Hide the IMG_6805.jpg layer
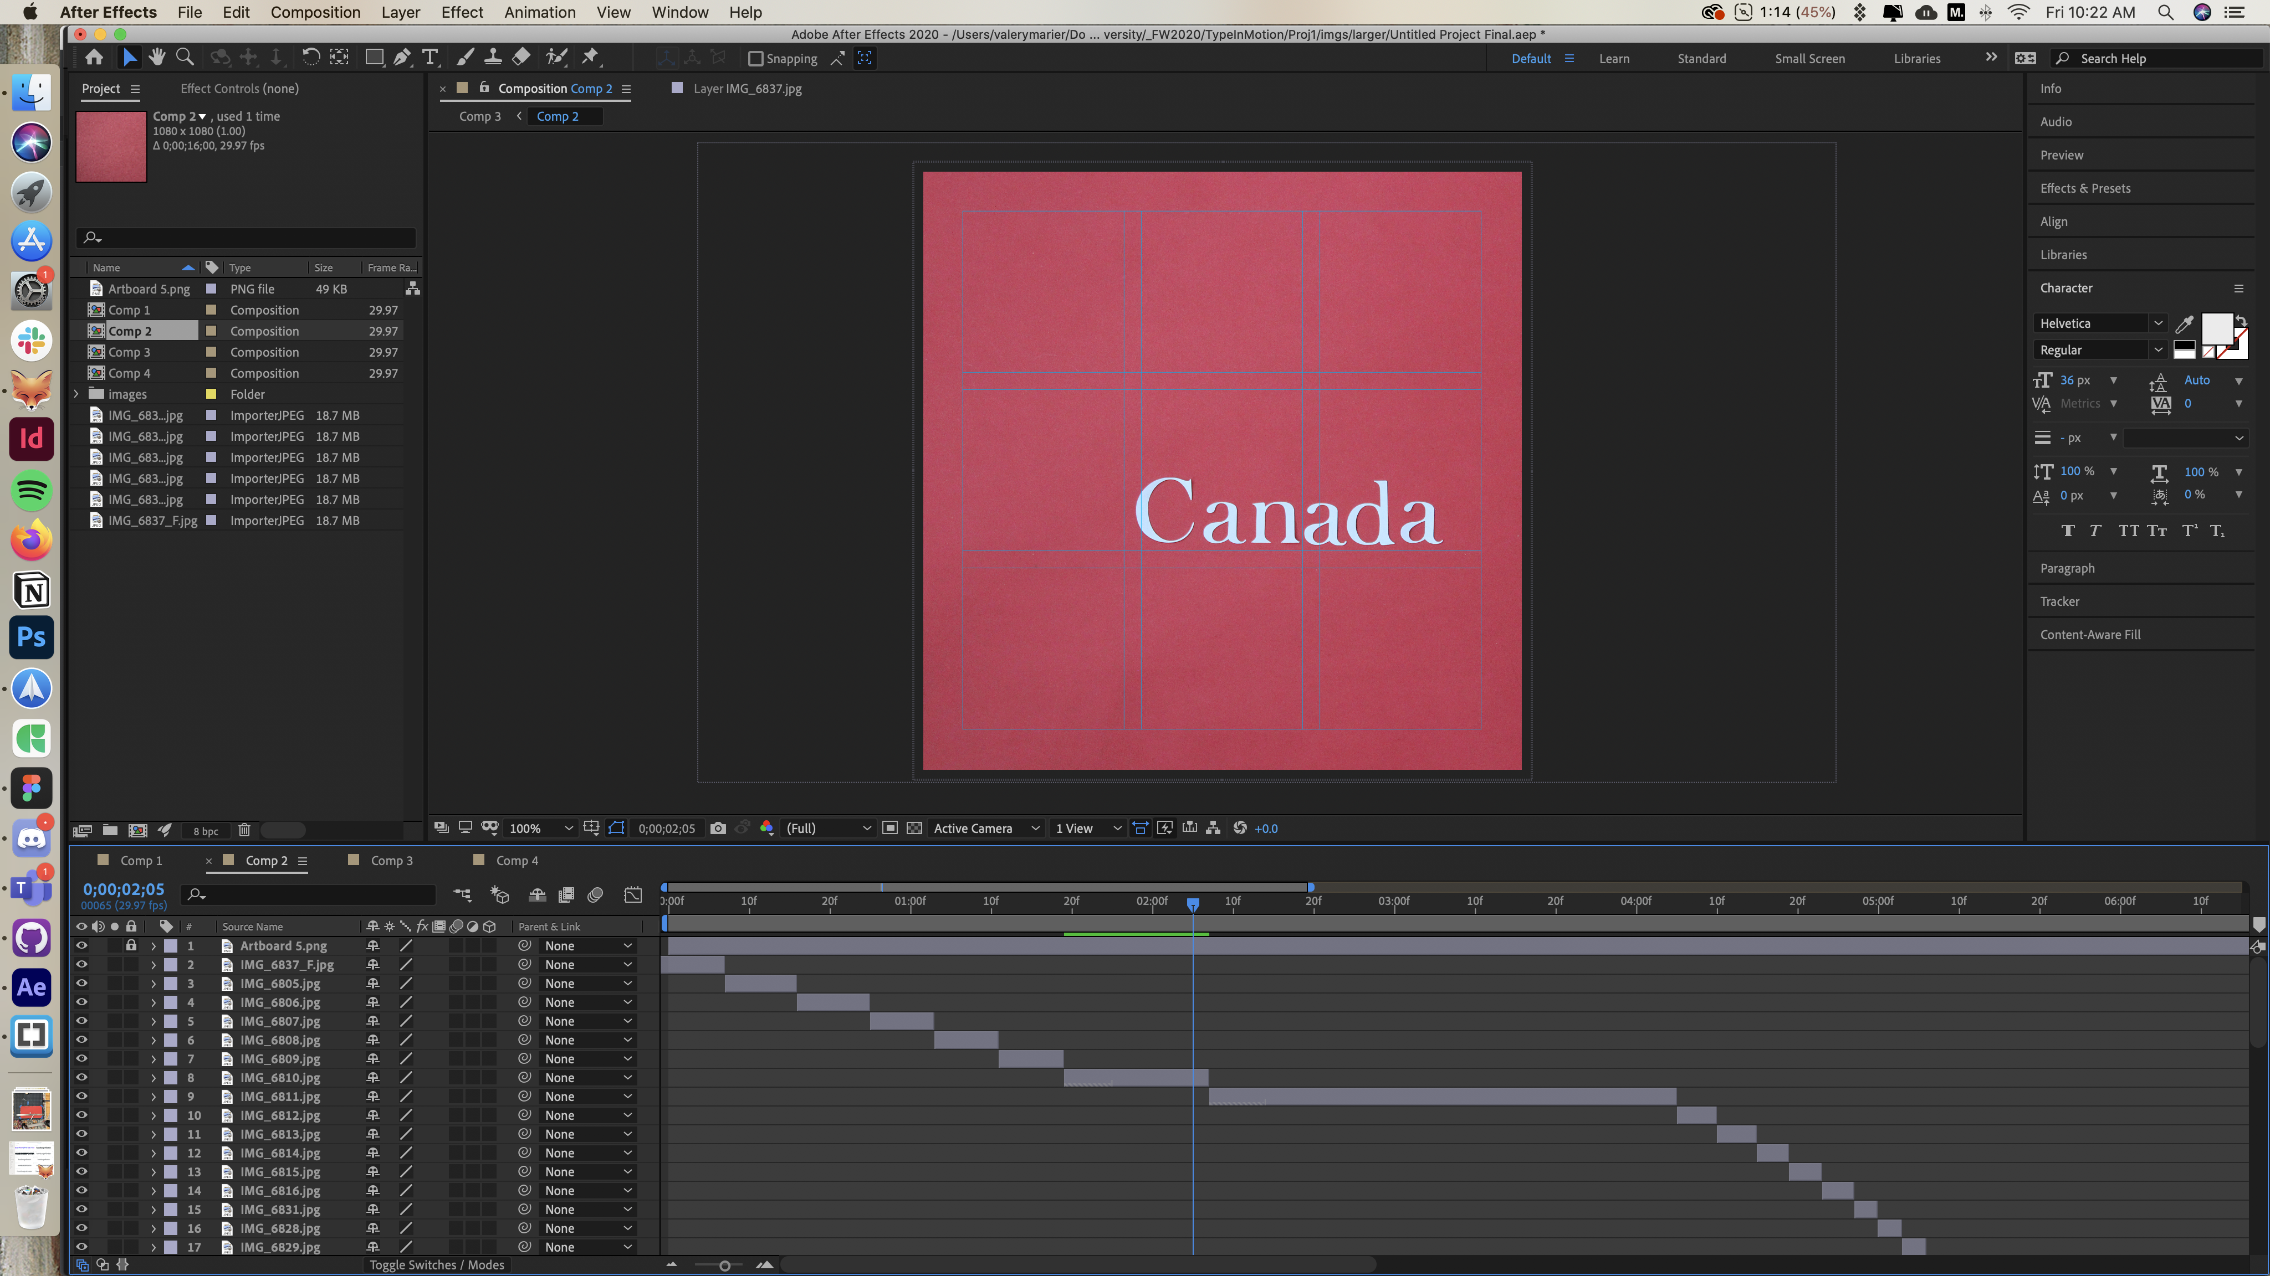Viewport: 2270px width, 1276px height. click(x=81, y=984)
